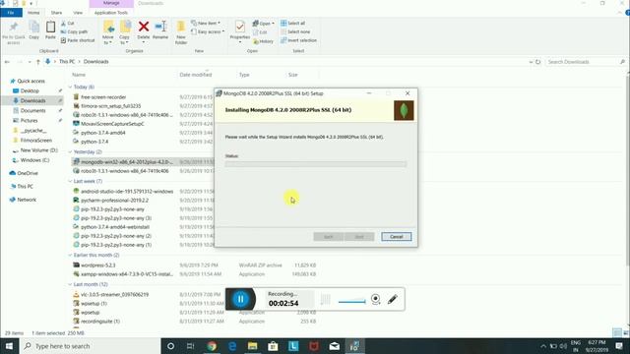The height and width of the screenshot is (354, 630).
Task: Click This PC in address bar
Action: pos(67,62)
